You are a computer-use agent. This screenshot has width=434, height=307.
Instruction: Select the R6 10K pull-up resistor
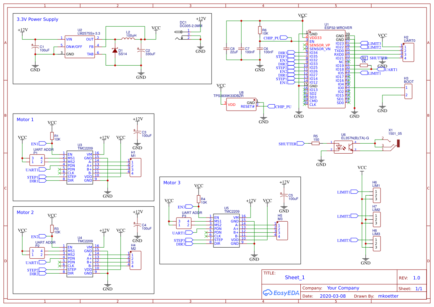pos(260,30)
